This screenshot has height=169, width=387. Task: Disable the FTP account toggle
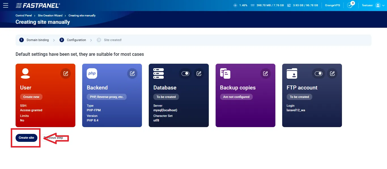click(x=318, y=73)
